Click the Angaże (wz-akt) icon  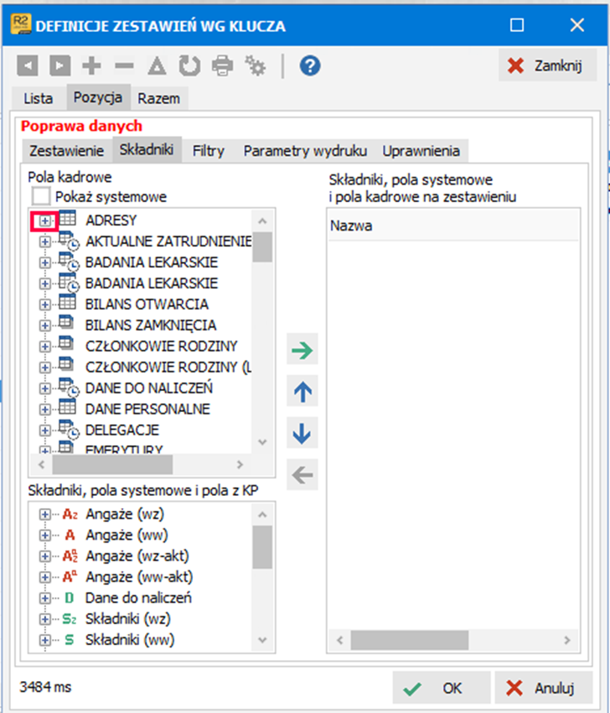click(70, 556)
